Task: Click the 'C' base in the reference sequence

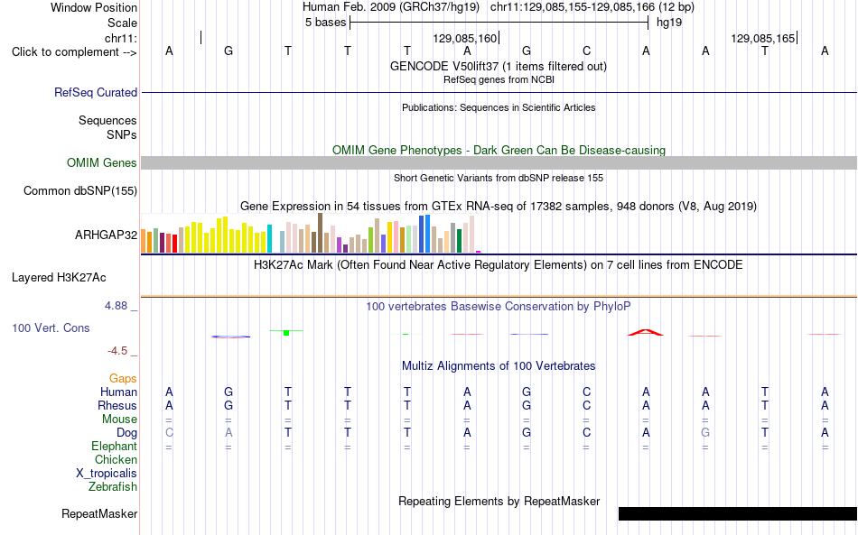Action: pyautogui.click(x=586, y=51)
